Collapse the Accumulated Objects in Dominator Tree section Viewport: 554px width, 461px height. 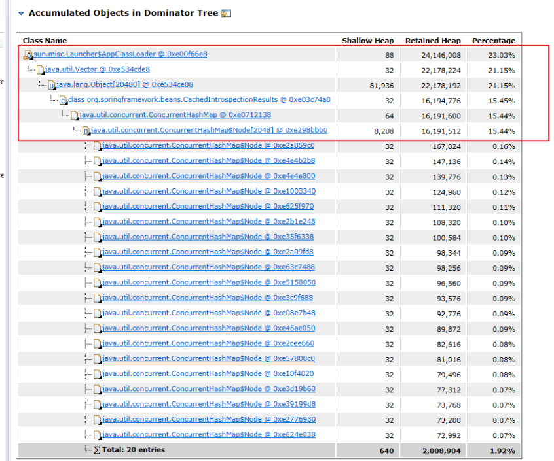[21, 13]
